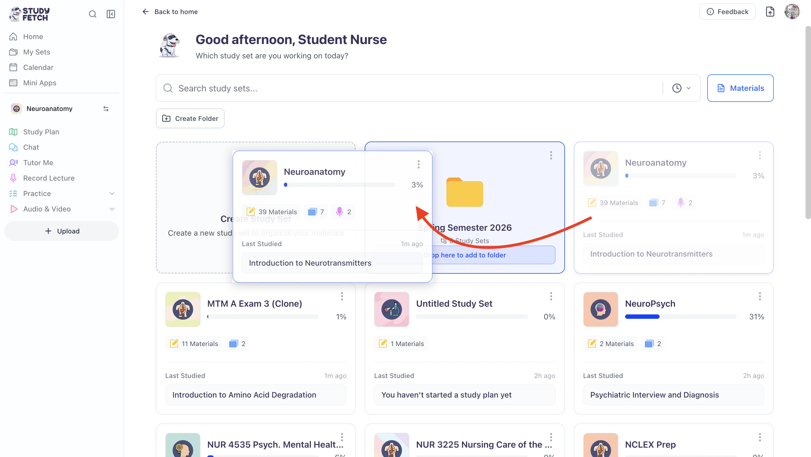
Task: Click the Mini Apps window icon
Action: (13, 83)
